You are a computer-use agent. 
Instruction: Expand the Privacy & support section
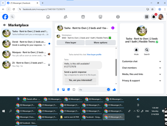[x=142, y=81]
